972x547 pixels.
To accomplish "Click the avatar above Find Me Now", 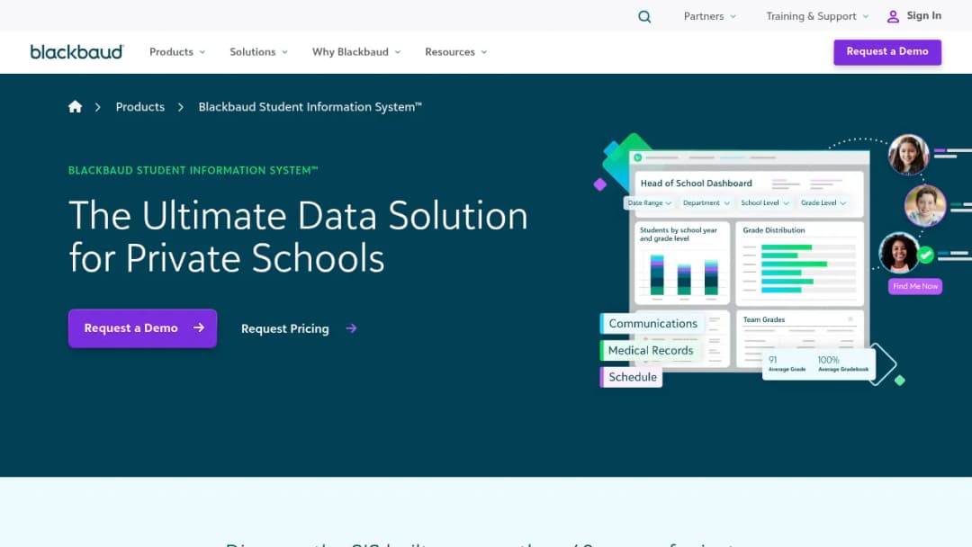I will coord(899,253).
